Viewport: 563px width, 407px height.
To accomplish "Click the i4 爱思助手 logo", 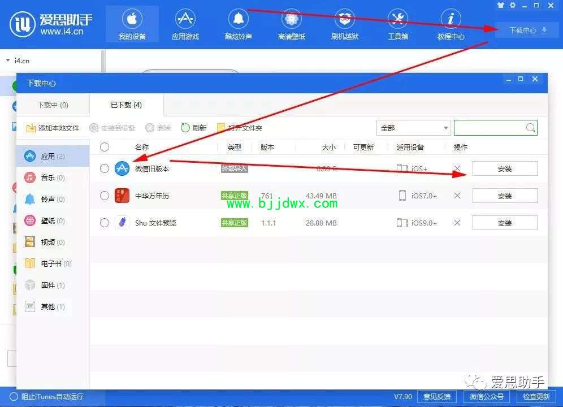I will (51, 24).
